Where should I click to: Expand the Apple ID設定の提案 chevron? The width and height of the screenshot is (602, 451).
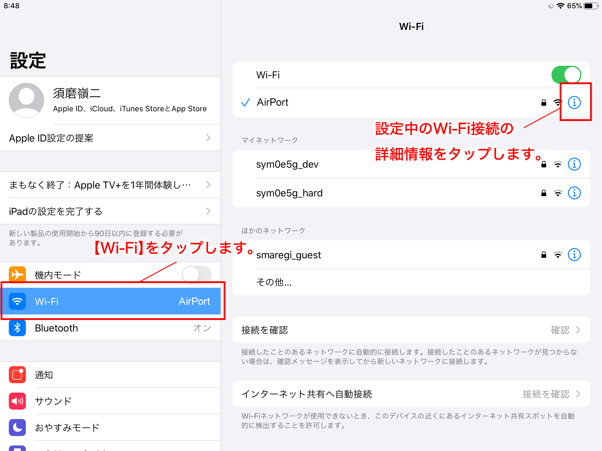click(x=208, y=138)
